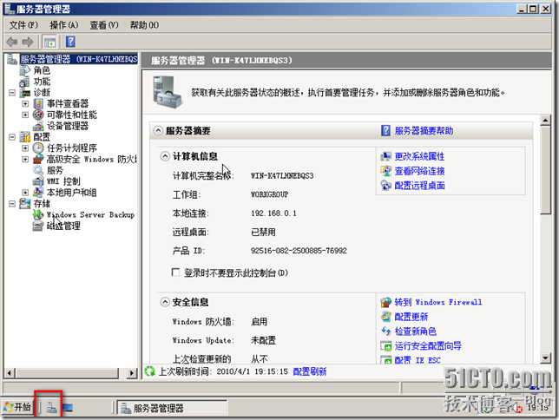Screen dimensions: 559x420
Task: Expand the 事件查看器 tree node
Action: pyautogui.click(x=25, y=104)
